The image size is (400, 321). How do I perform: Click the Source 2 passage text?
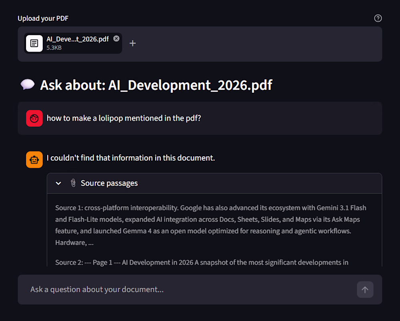coord(202,263)
